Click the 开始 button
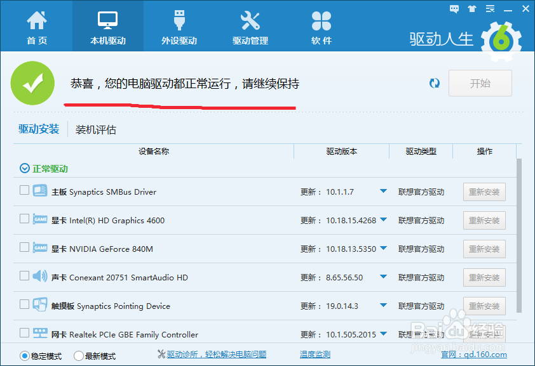 coord(480,83)
